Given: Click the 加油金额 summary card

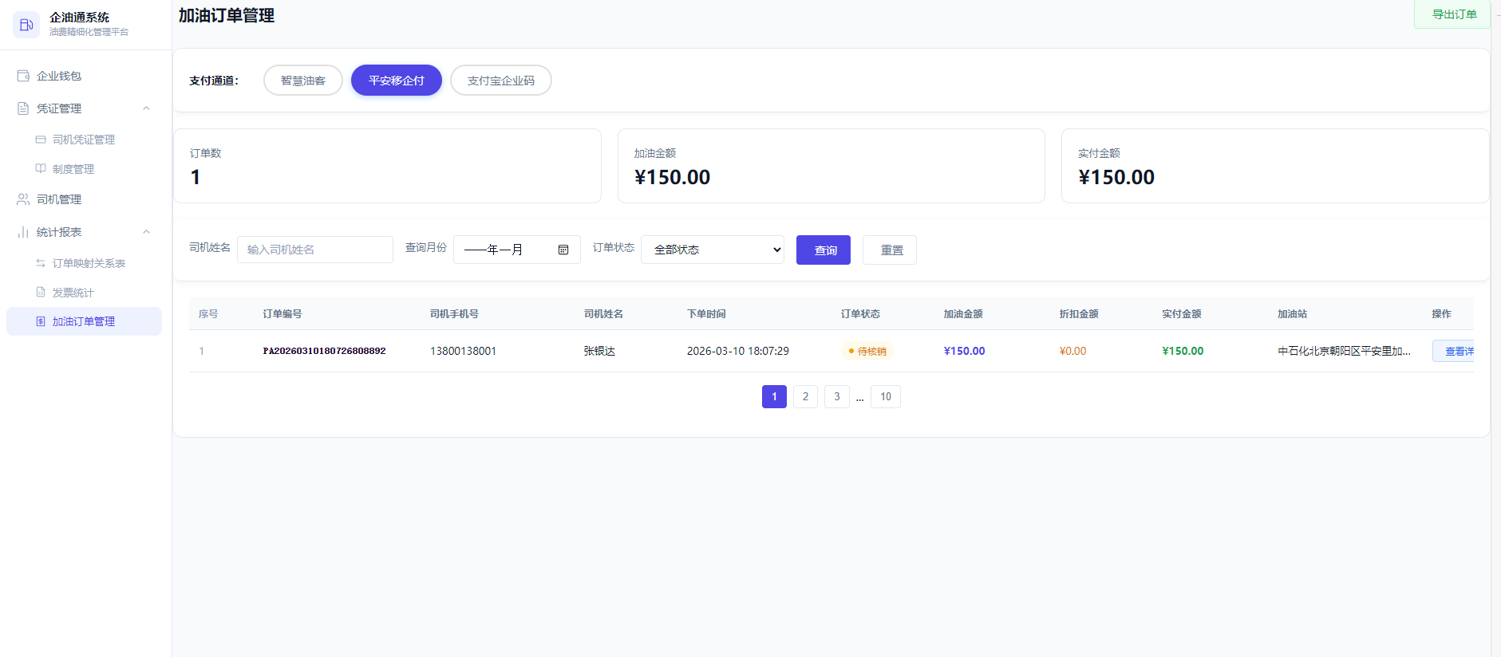Looking at the screenshot, I should [x=831, y=166].
